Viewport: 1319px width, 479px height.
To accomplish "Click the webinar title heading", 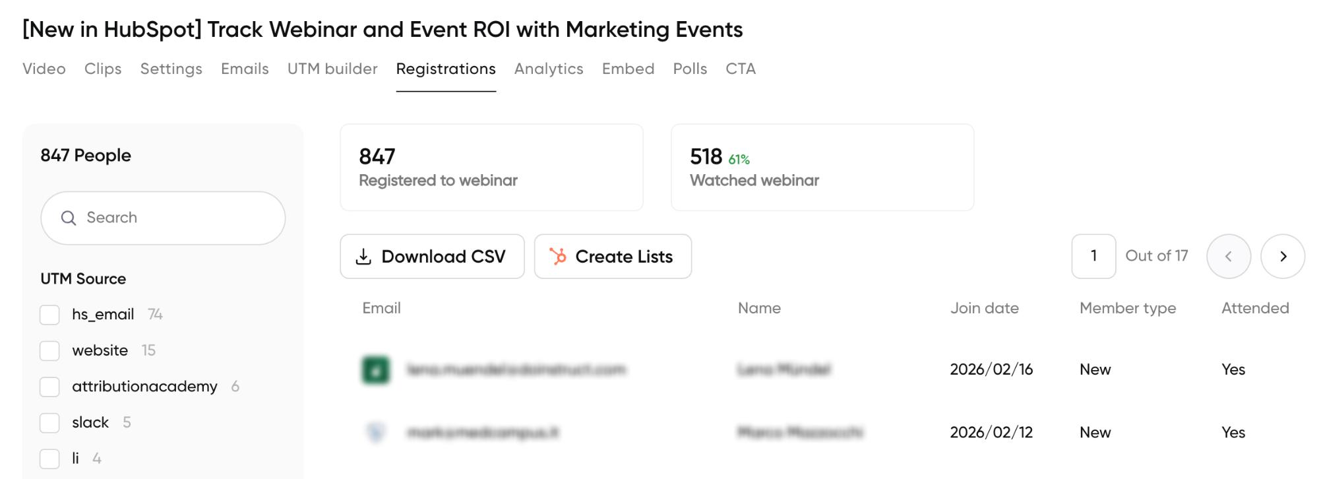I will (383, 30).
